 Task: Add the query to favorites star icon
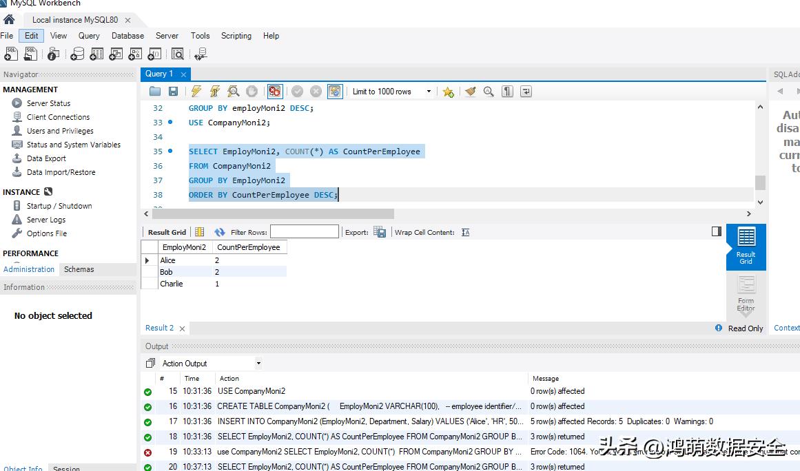click(448, 92)
